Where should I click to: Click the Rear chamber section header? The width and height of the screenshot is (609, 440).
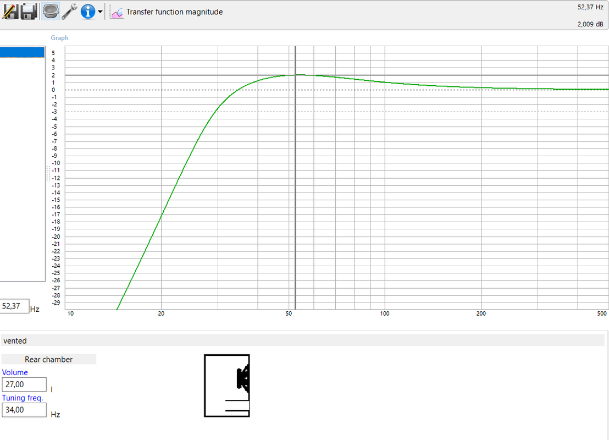pyautogui.click(x=48, y=359)
